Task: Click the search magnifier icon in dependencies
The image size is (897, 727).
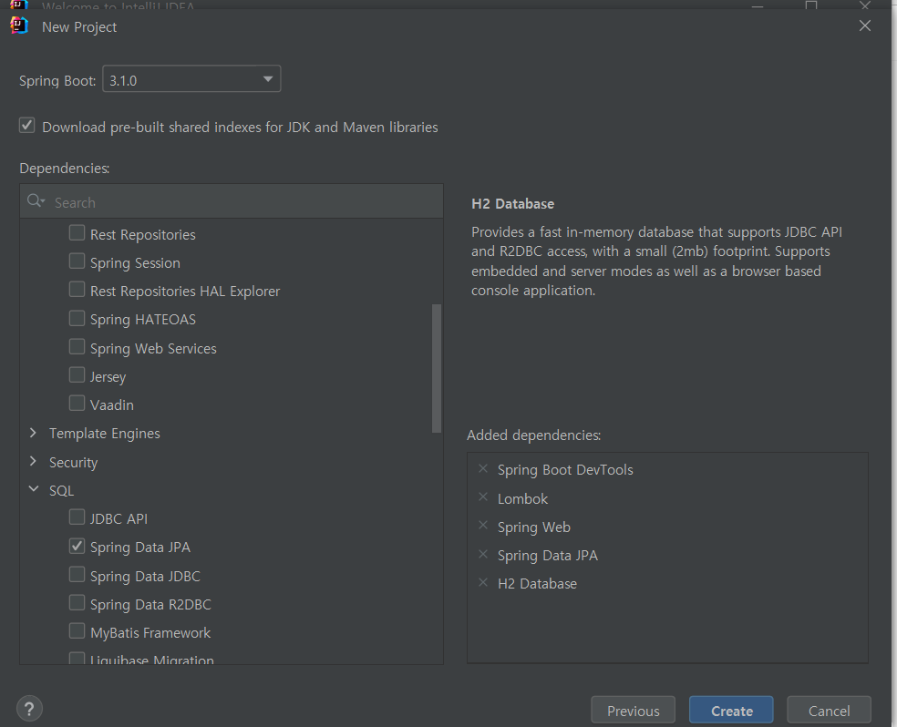Action: pos(36,201)
